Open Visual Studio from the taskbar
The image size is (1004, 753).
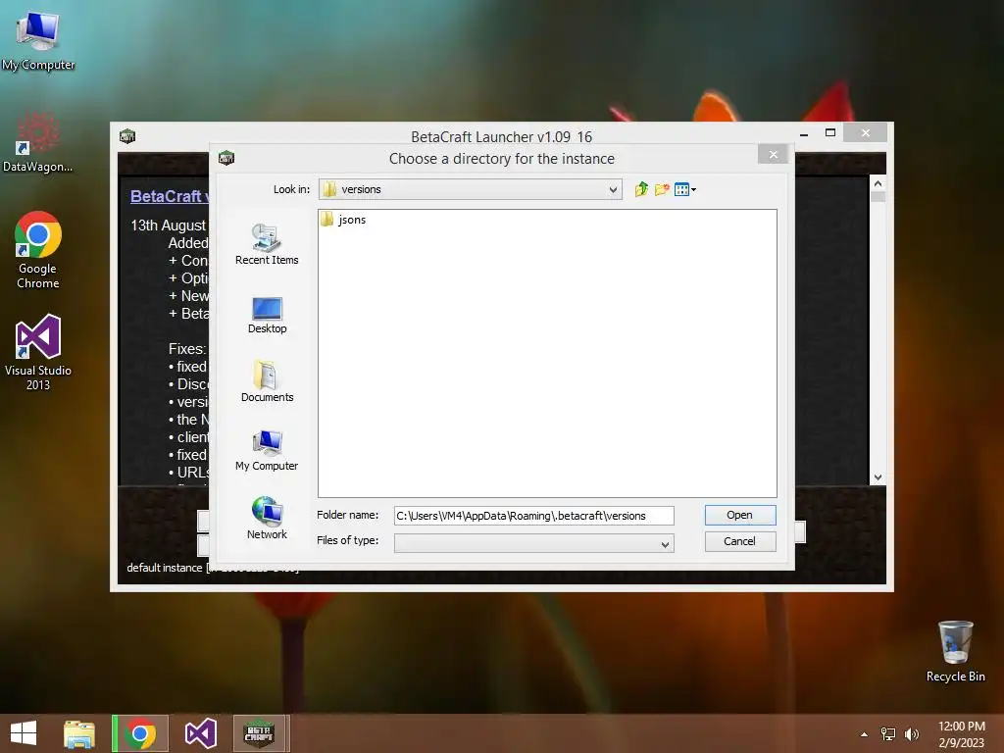(x=200, y=733)
